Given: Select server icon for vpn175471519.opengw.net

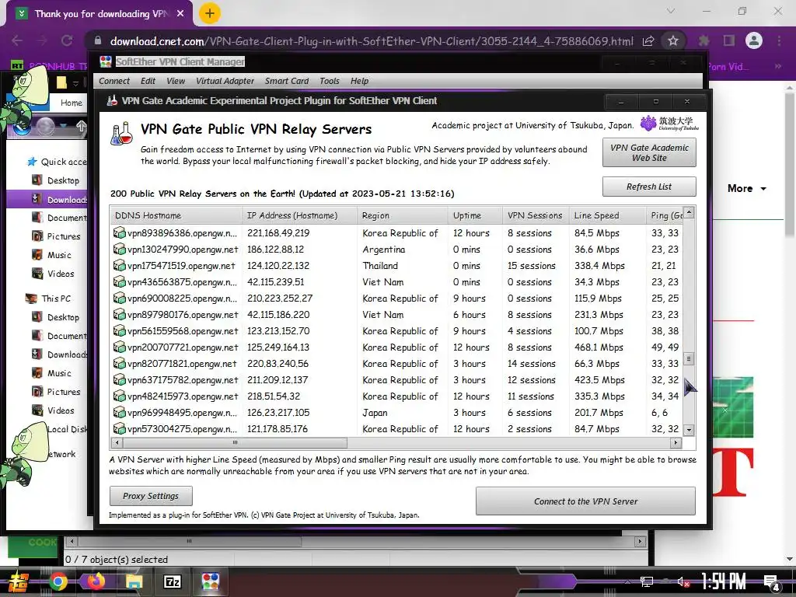Looking at the screenshot, I should [x=119, y=266].
